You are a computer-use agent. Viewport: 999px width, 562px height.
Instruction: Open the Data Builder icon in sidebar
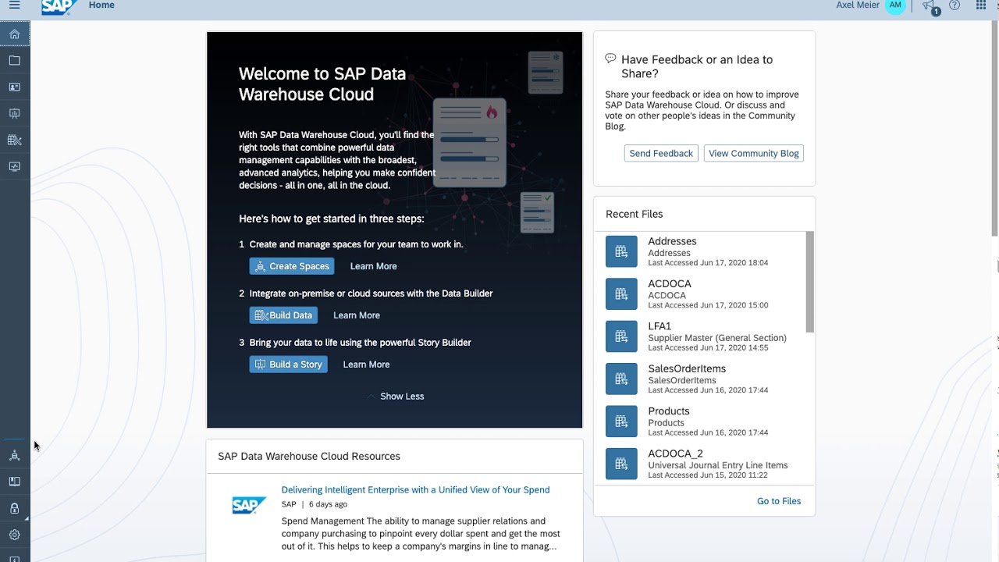(x=14, y=140)
